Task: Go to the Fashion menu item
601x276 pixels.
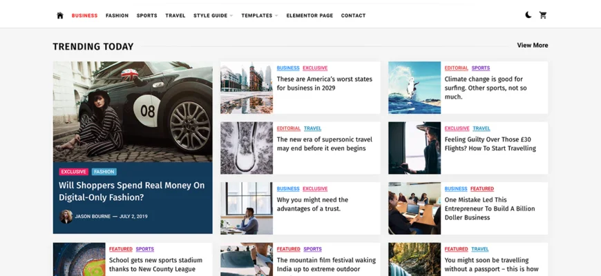Action: coord(117,15)
